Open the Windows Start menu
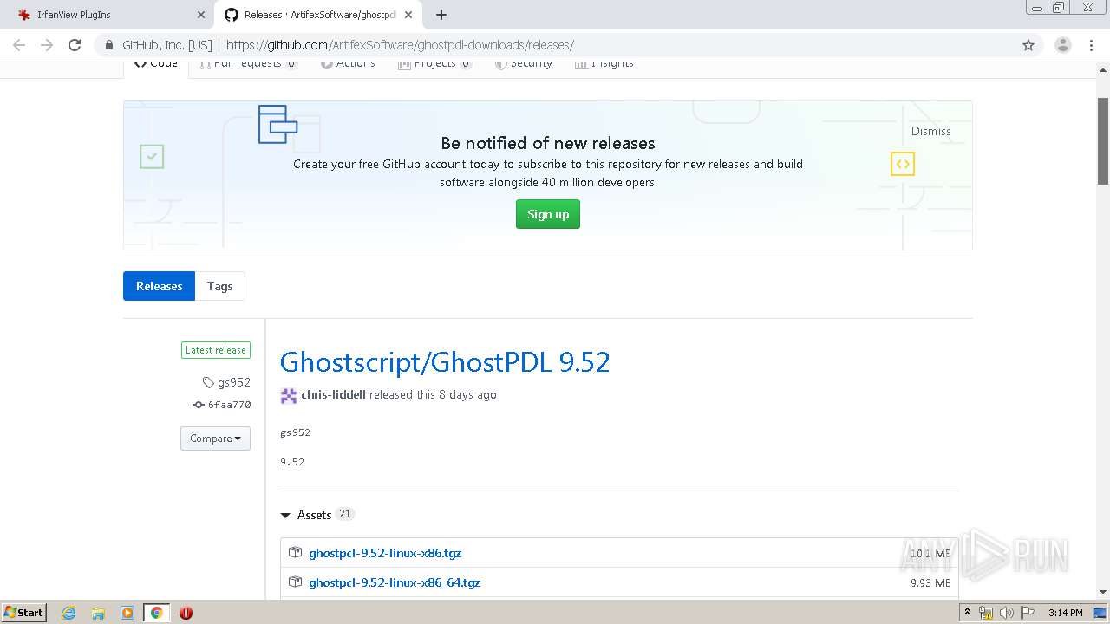The width and height of the screenshot is (1110, 624). [x=23, y=612]
